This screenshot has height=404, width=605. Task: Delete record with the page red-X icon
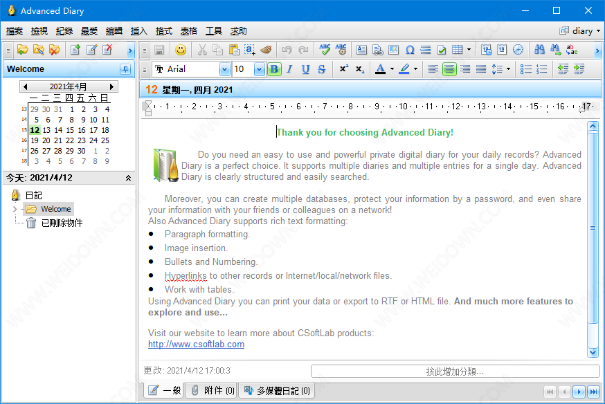(x=108, y=50)
